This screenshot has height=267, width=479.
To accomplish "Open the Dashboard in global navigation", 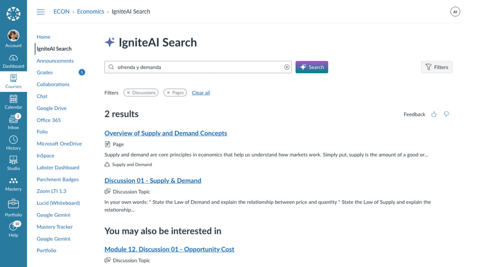I will click(x=13, y=61).
